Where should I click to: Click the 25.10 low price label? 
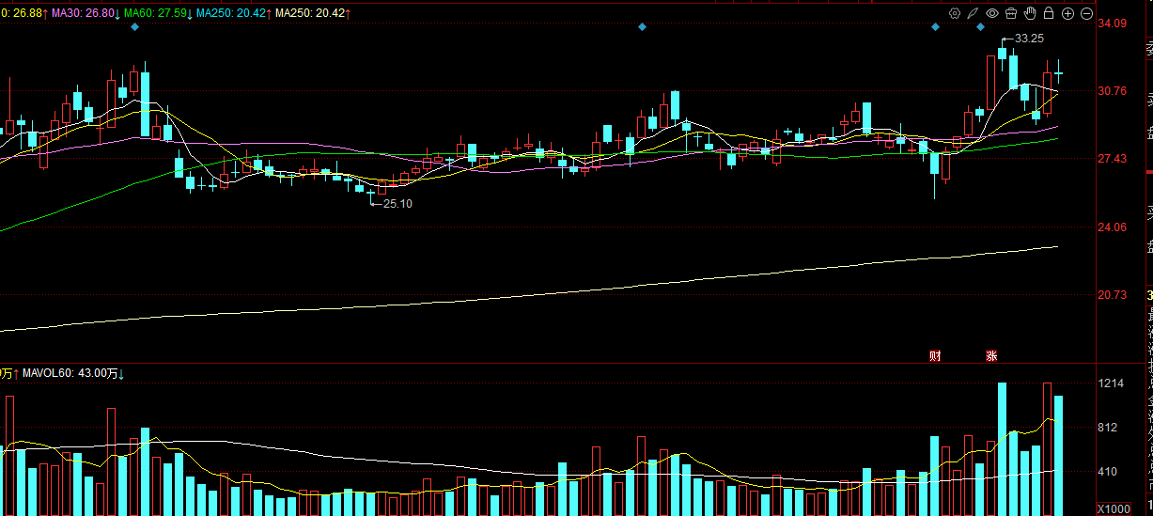(x=397, y=203)
